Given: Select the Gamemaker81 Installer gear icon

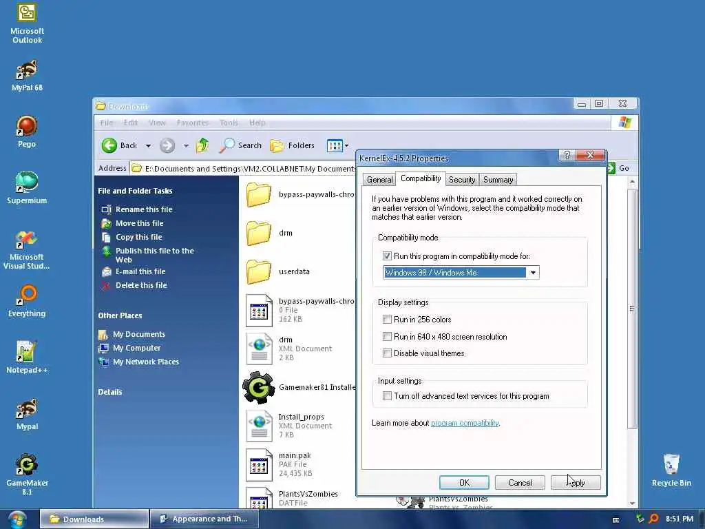Looking at the screenshot, I should [x=259, y=387].
